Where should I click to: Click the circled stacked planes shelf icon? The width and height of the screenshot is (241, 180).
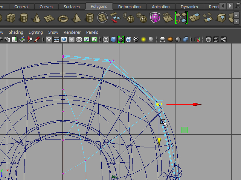102,18
